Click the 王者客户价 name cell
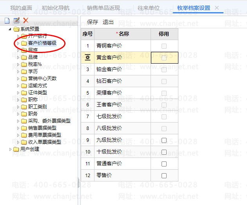This screenshot has height=205, width=247. [x=123, y=104]
